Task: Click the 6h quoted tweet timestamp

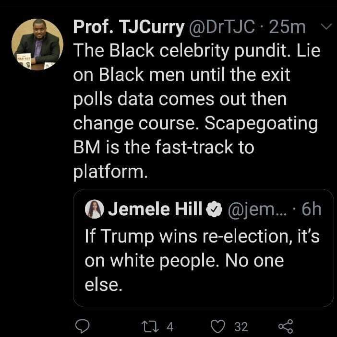Action: (312, 209)
